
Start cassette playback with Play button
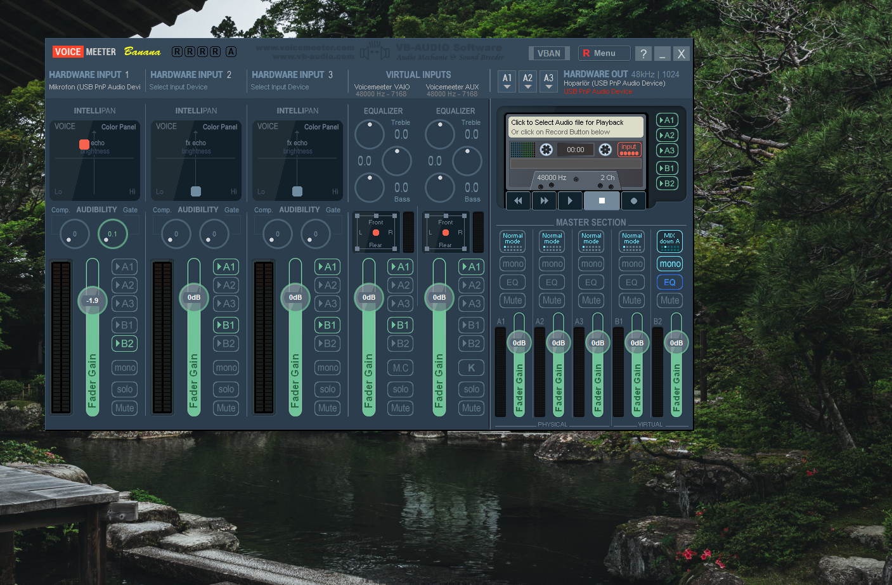tap(570, 200)
